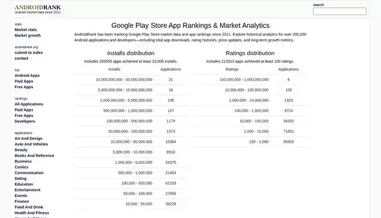Click ratings applications count 71851
Screen dimensions: 381x218
point(288,132)
